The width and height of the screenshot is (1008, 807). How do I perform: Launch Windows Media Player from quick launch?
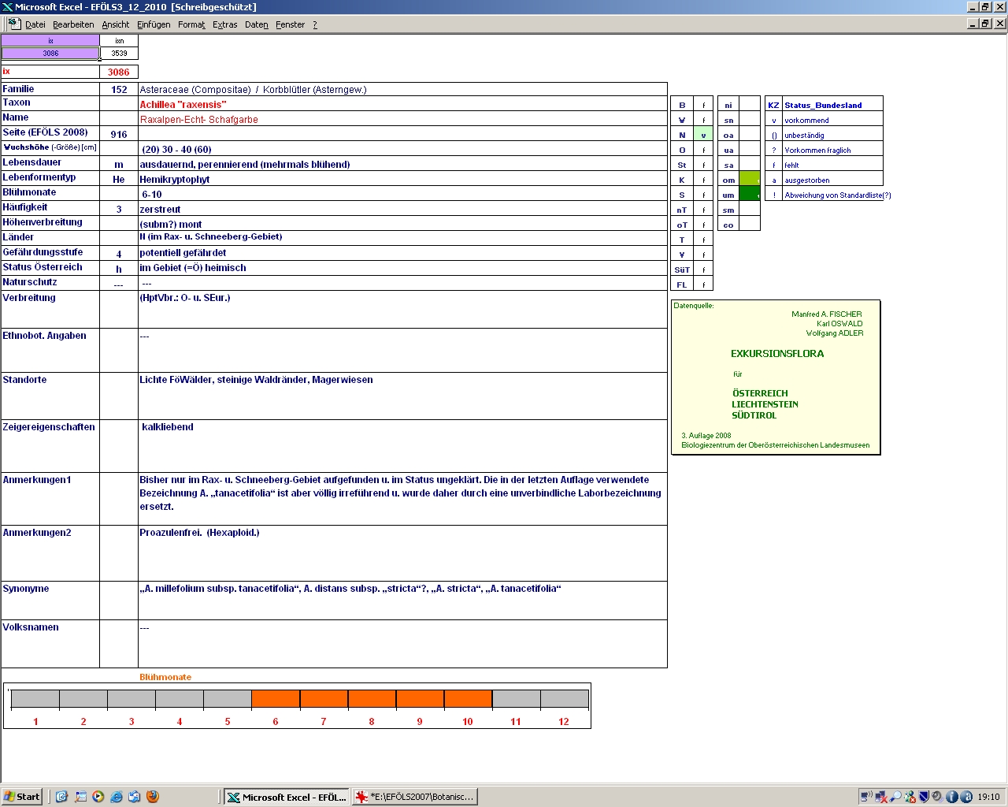click(98, 797)
